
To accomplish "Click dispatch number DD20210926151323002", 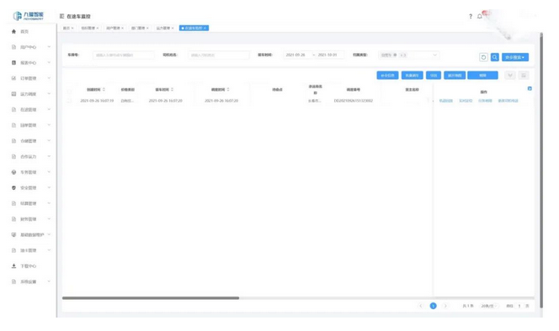I will click(354, 101).
